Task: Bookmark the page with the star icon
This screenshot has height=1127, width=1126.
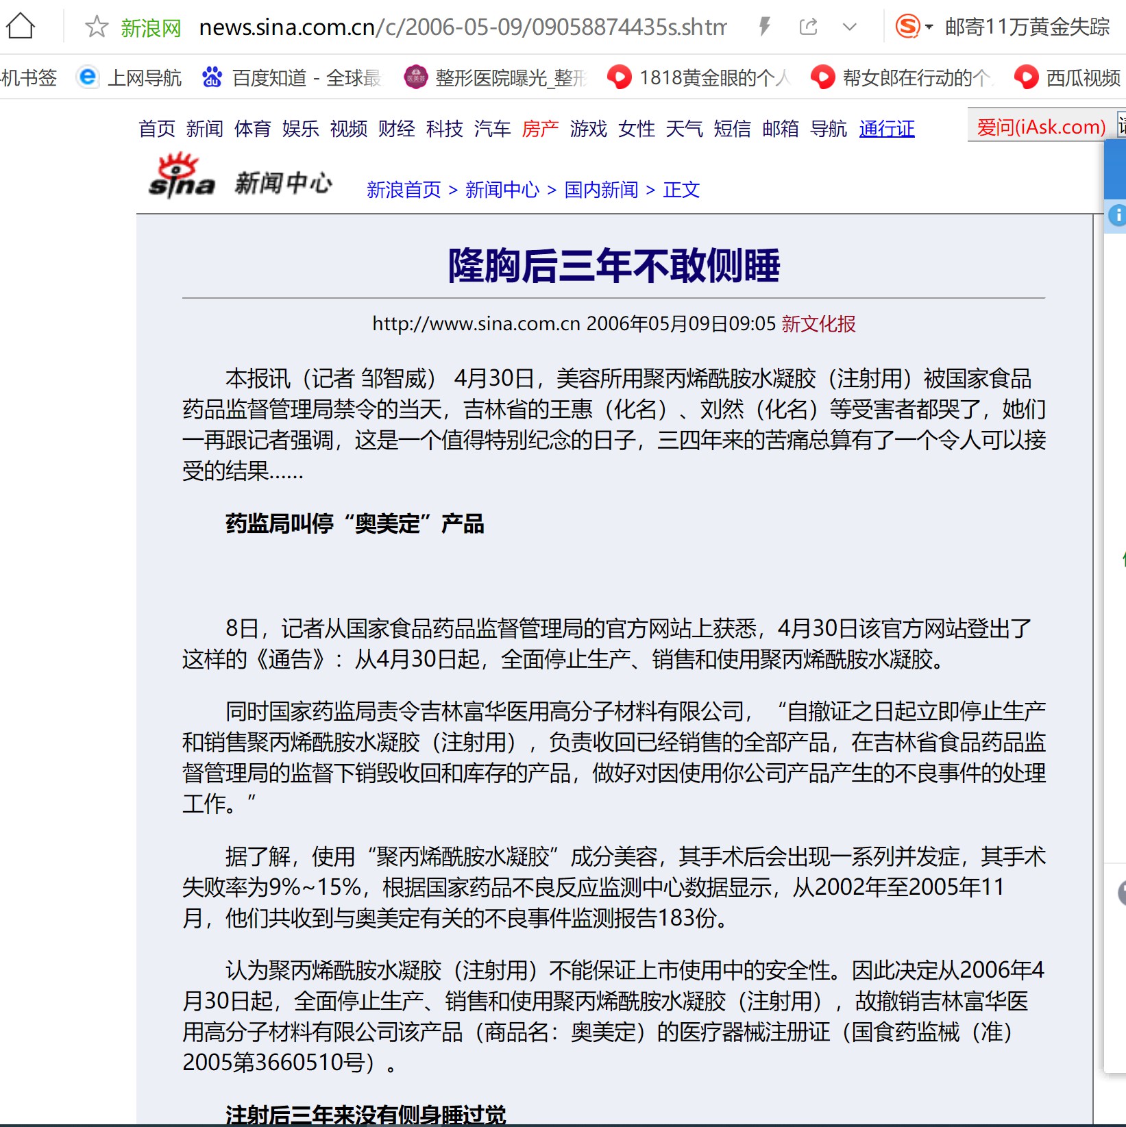Action: (x=97, y=27)
